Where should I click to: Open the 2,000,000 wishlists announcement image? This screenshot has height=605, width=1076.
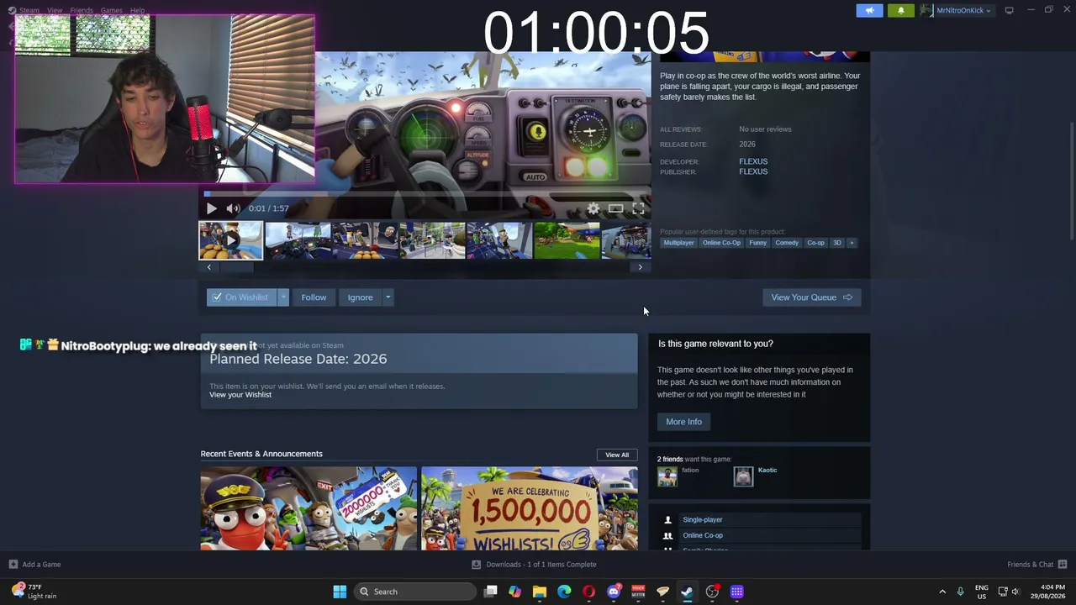[x=309, y=508]
